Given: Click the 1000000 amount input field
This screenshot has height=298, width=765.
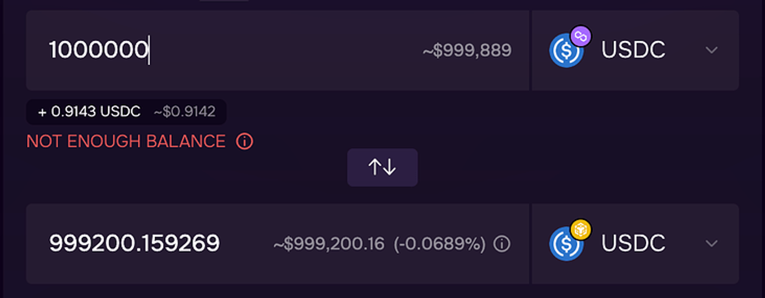Looking at the screenshot, I should pyautogui.click(x=98, y=50).
